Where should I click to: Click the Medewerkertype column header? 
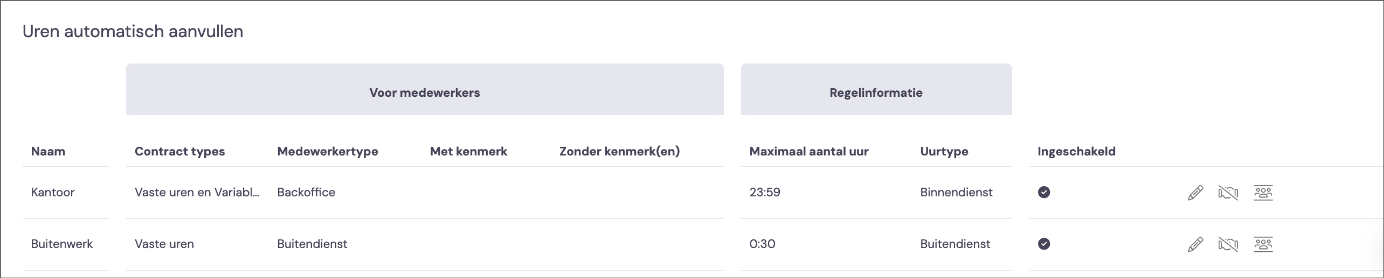coord(328,151)
